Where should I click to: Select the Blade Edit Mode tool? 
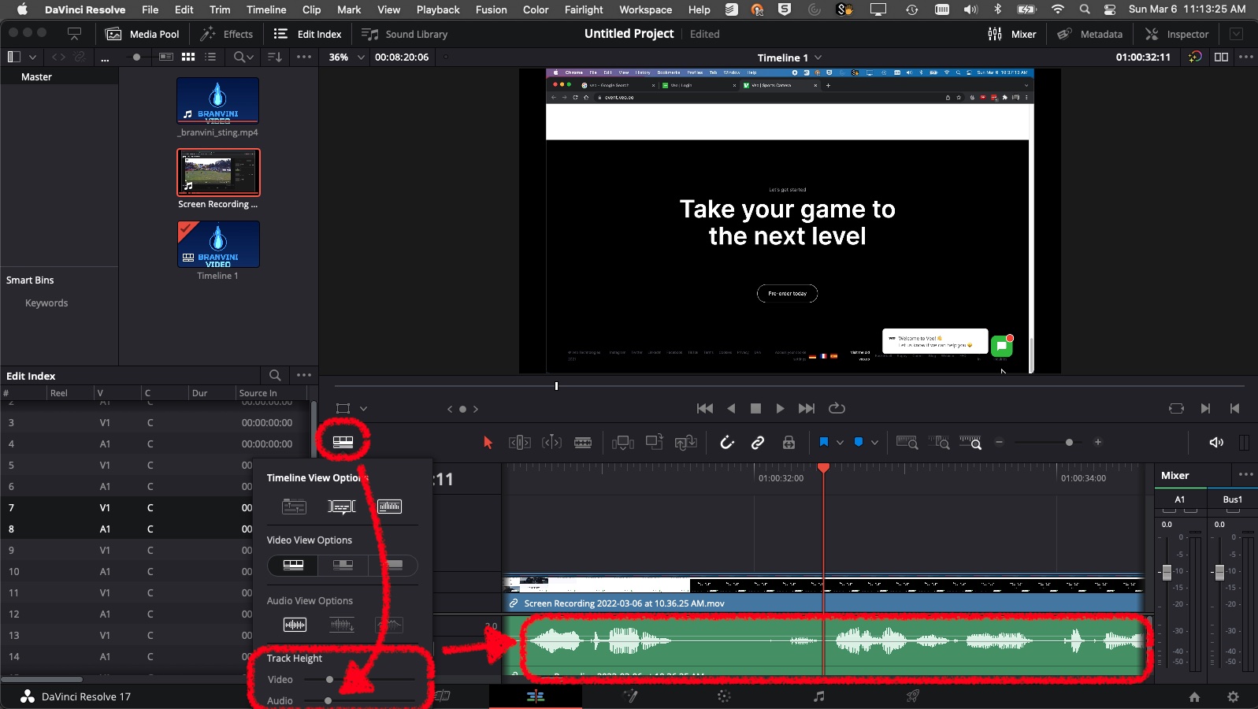pos(583,443)
